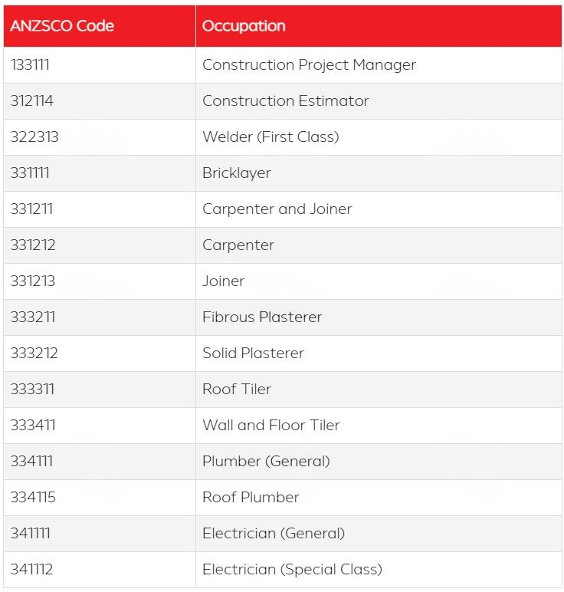Select the Joiner occupation
This screenshot has height=592, width=564.
(223, 281)
